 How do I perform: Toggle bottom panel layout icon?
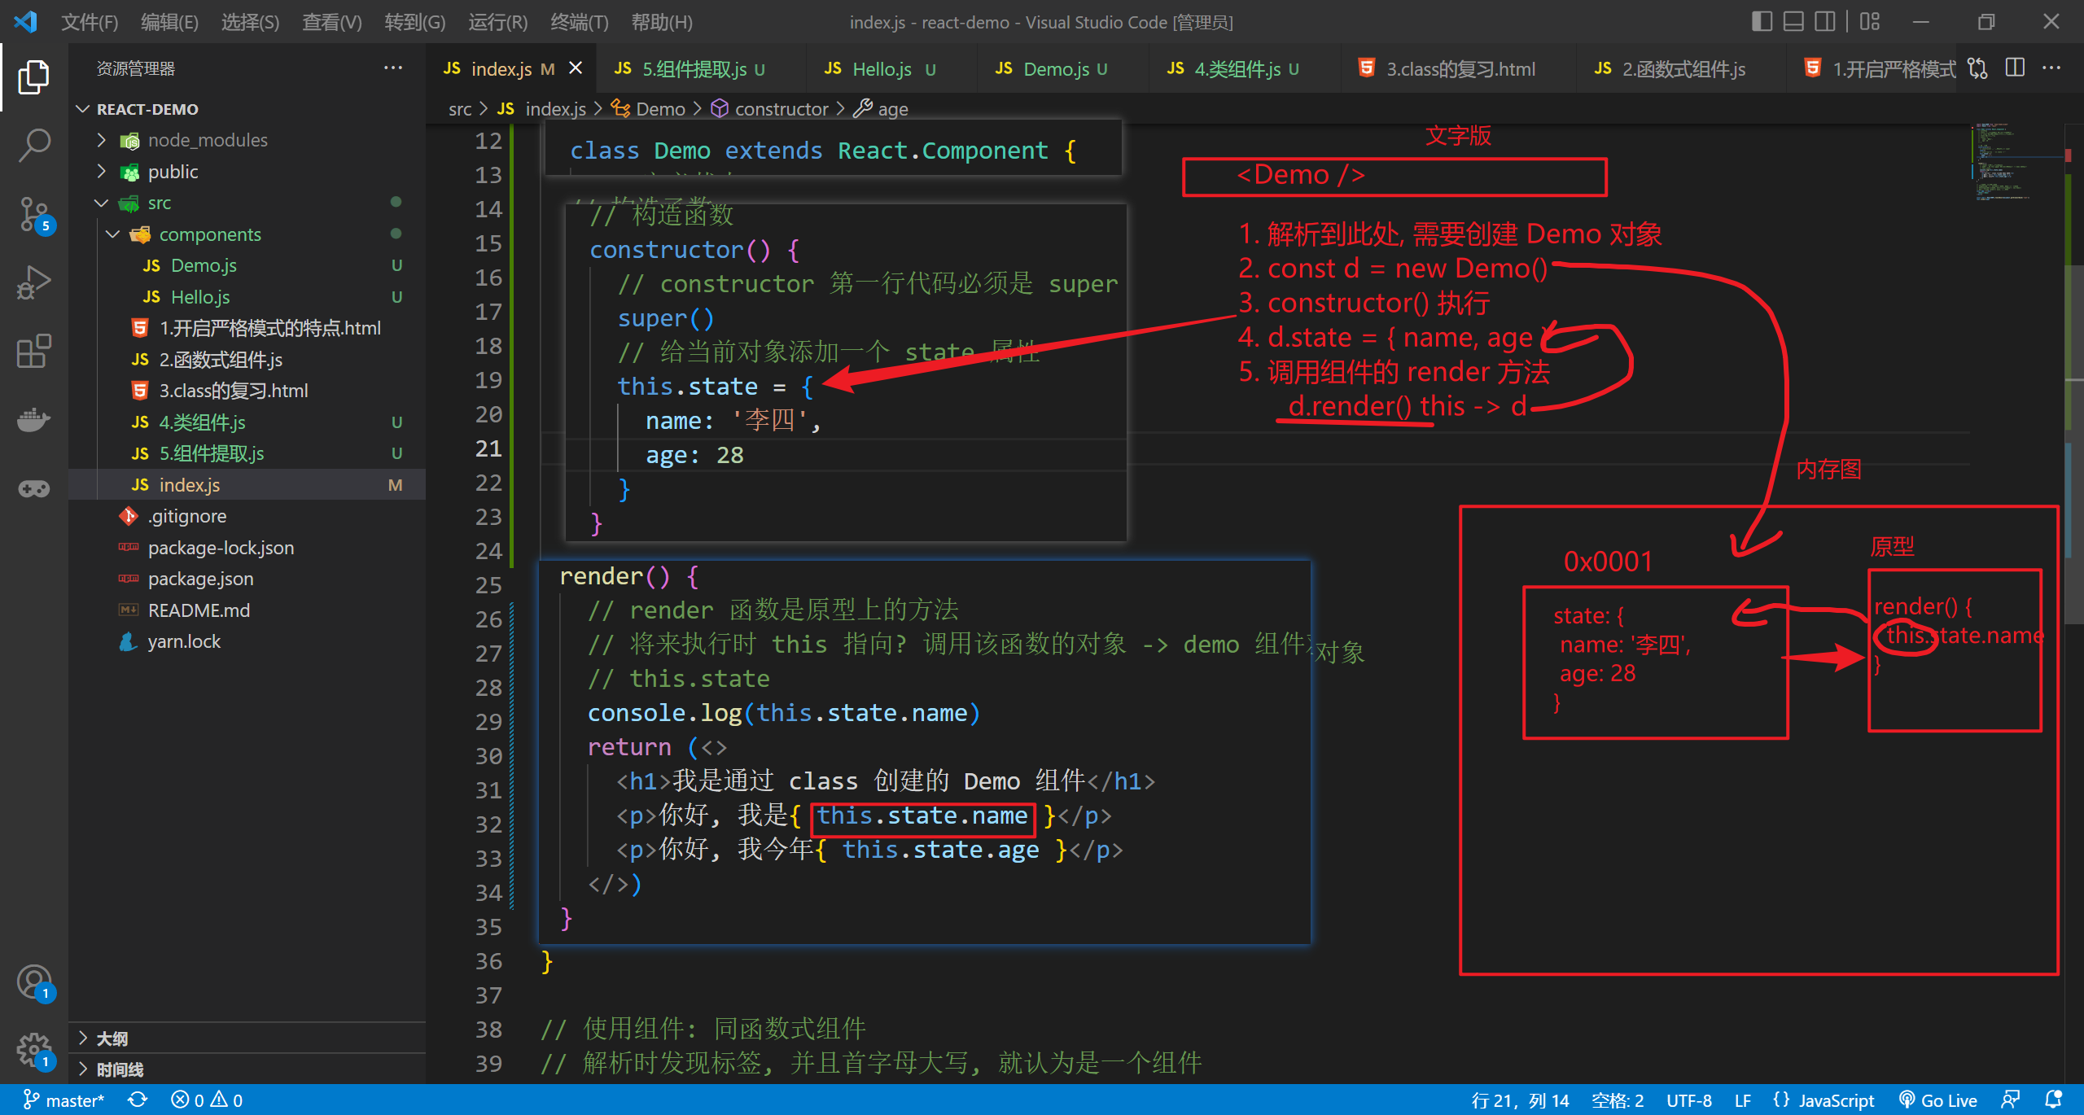1793,21
